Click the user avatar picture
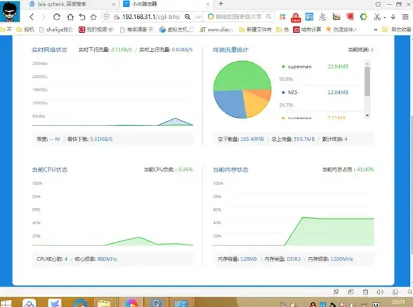The image size is (413, 307). pos(10,11)
